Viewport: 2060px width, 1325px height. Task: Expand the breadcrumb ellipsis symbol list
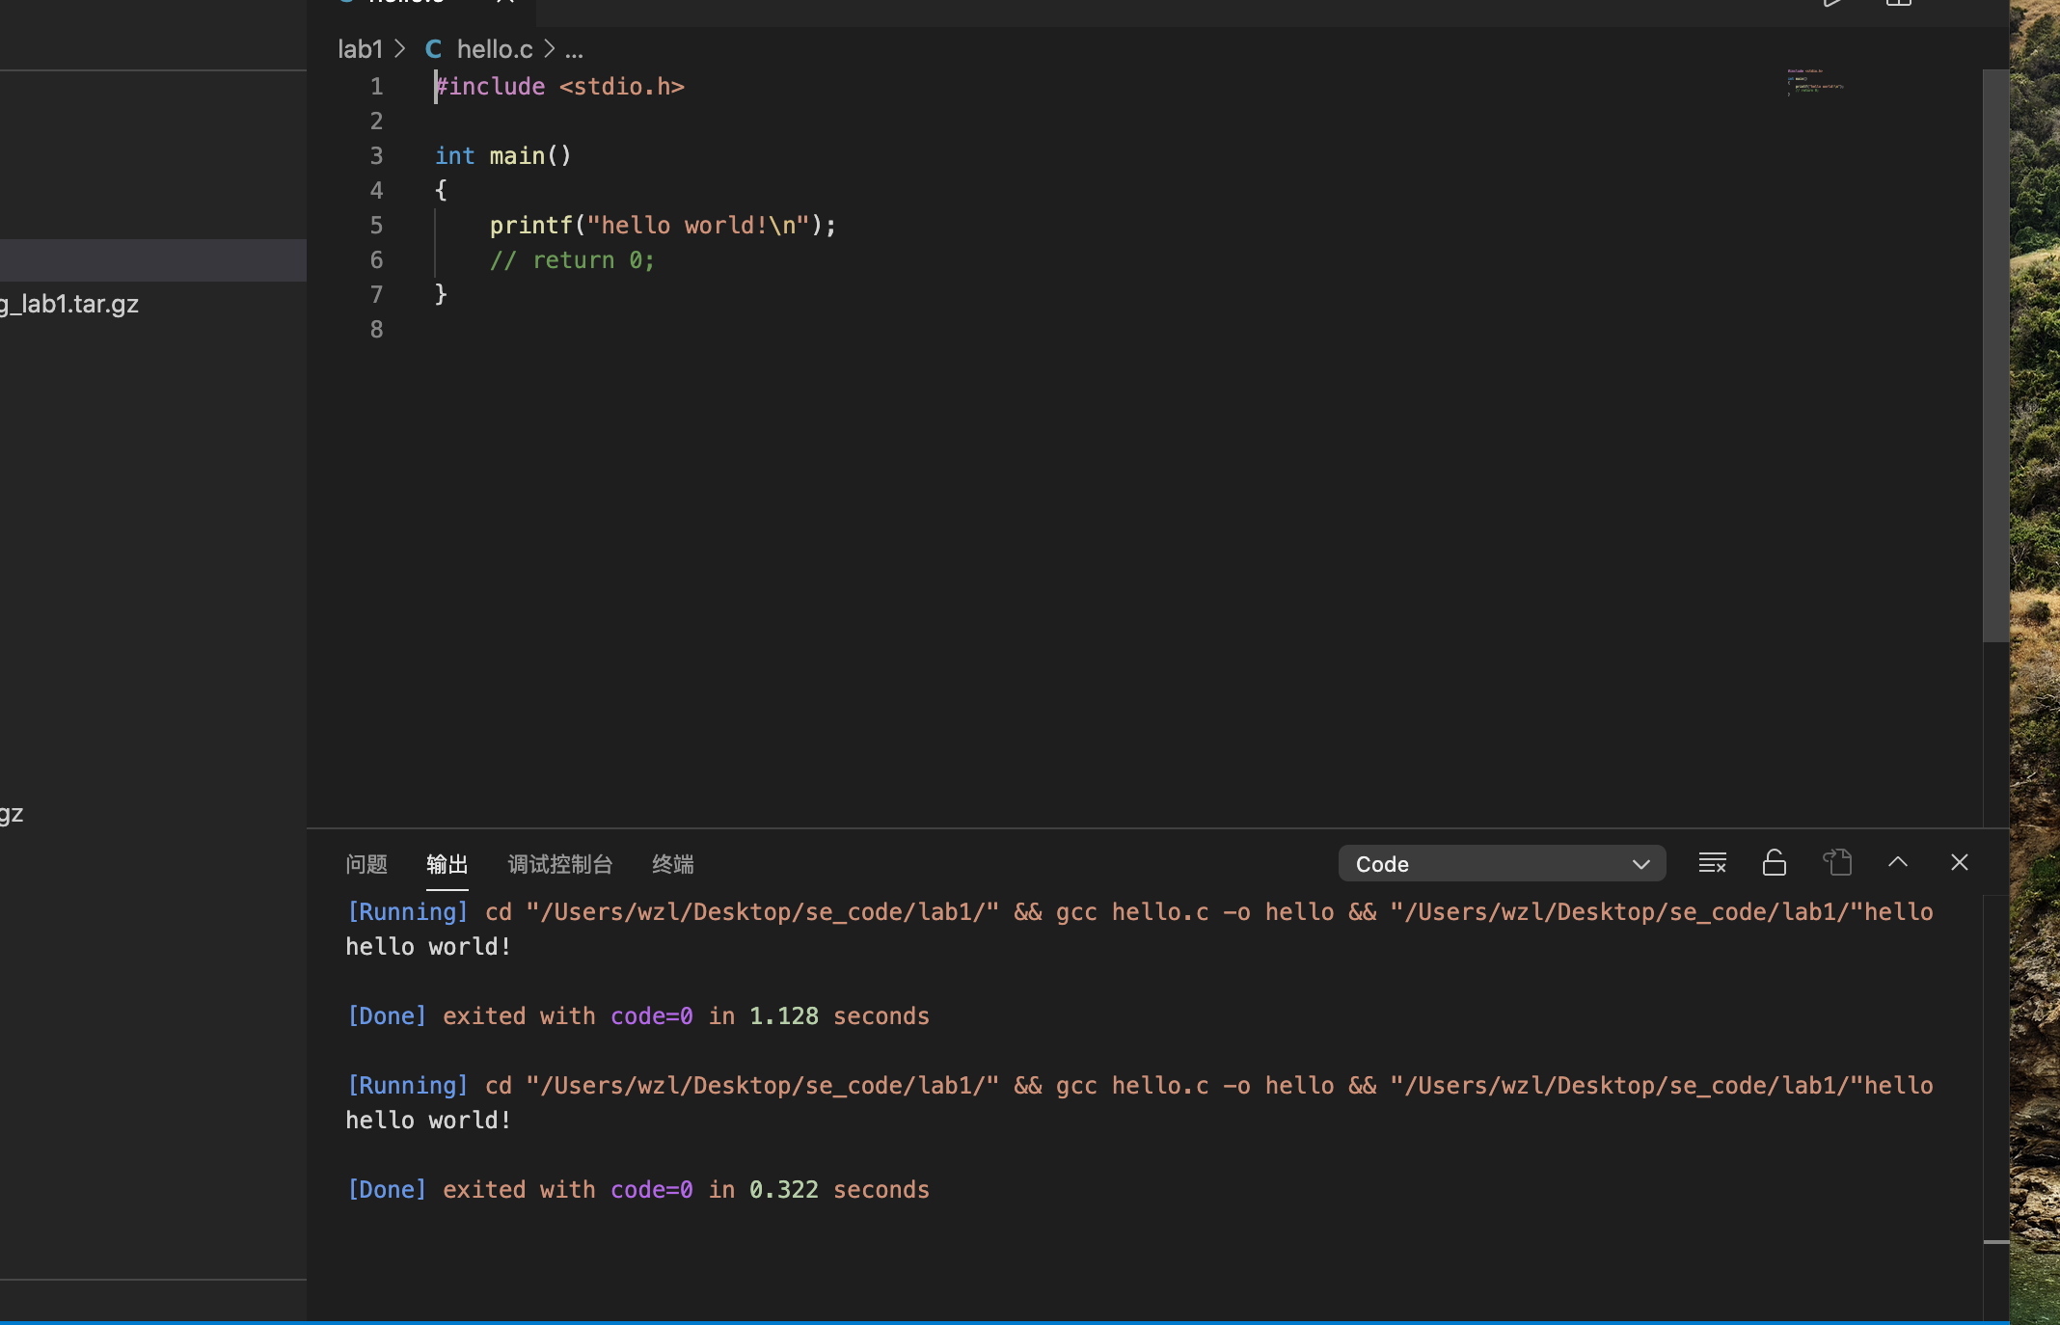pyautogui.click(x=574, y=49)
